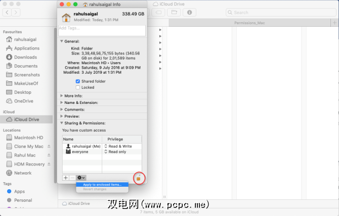Viewport: 339px width, 216px height.
Task: Select iCloud Drive in sidebar
Action: pyautogui.click(x=26, y=120)
